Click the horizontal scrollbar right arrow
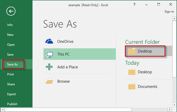The image size is (177, 112). (170, 110)
